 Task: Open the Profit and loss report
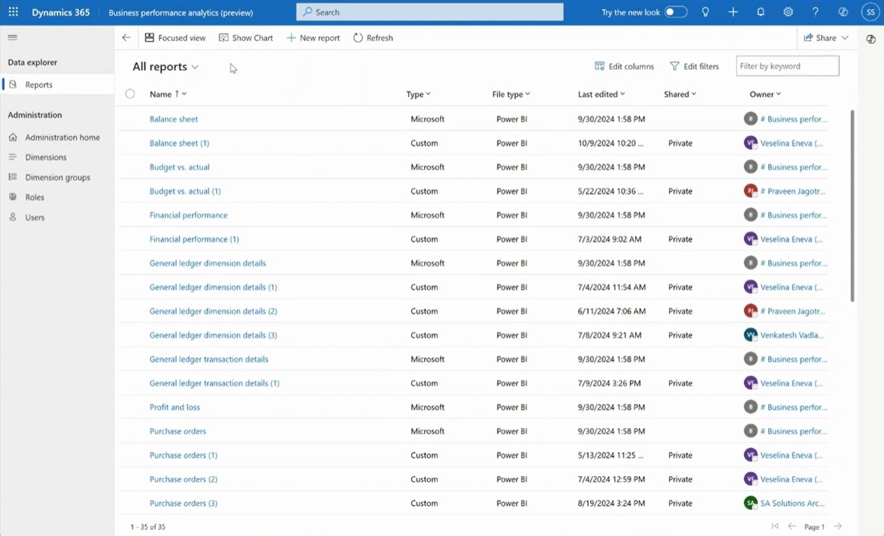pos(174,407)
